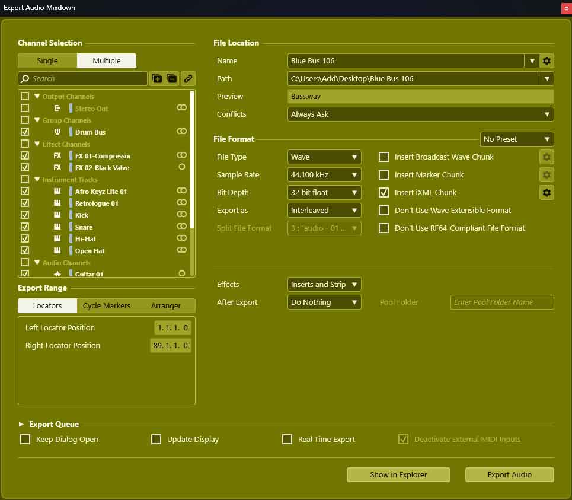Click the Export Audio button
This screenshot has height=500, width=572.
(x=509, y=474)
